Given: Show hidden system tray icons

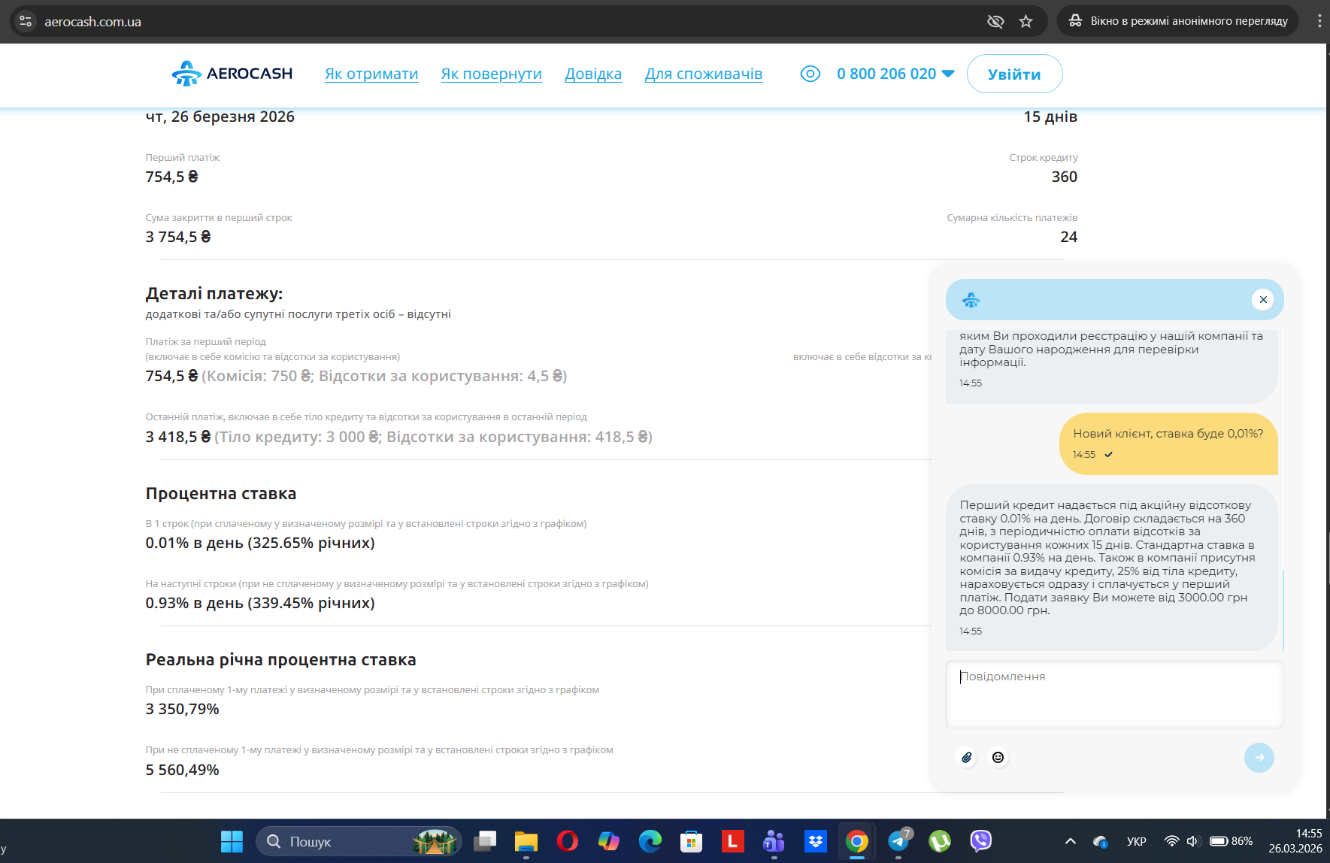Looking at the screenshot, I should point(1071,841).
